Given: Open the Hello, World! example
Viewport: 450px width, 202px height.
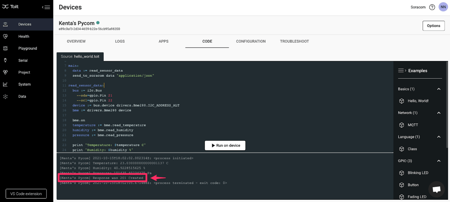Looking at the screenshot, I should pos(418,101).
